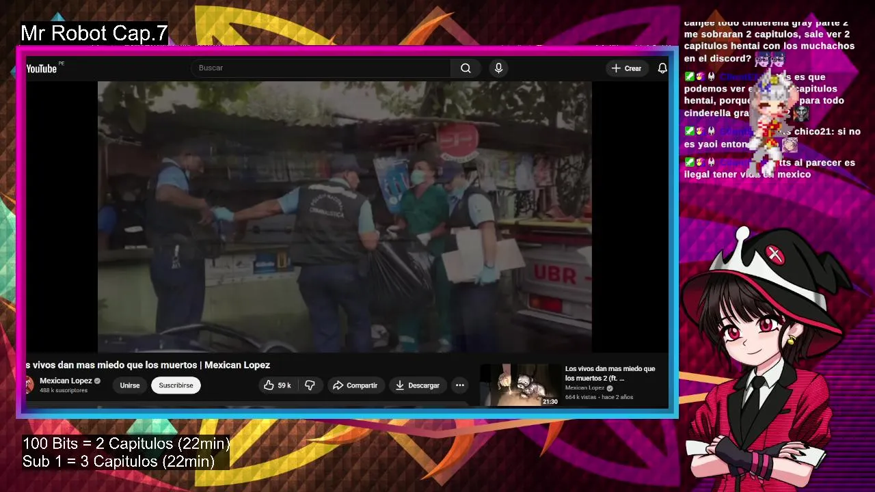875x492 pixels.
Task: Click recommended video channel name Mexican Lopez
Action: 584,387
